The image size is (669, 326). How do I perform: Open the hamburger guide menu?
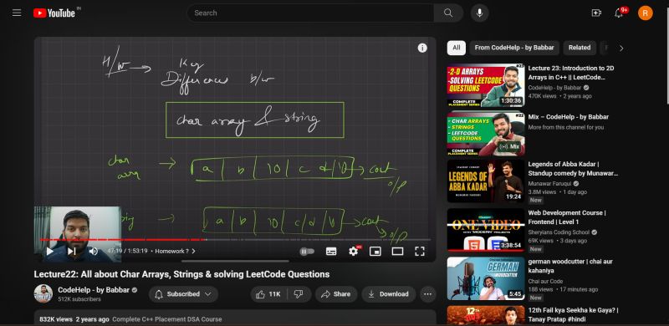point(17,13)
